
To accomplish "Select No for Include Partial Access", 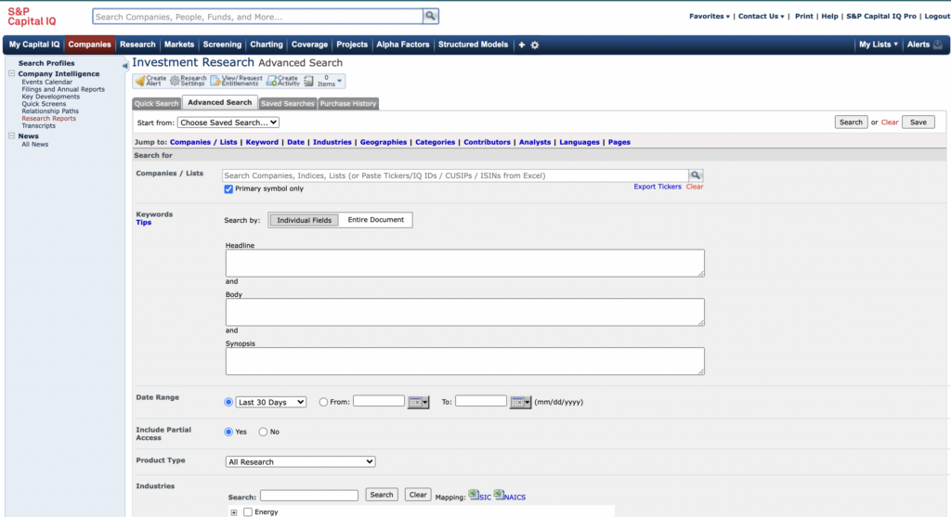I will (263, 432).
